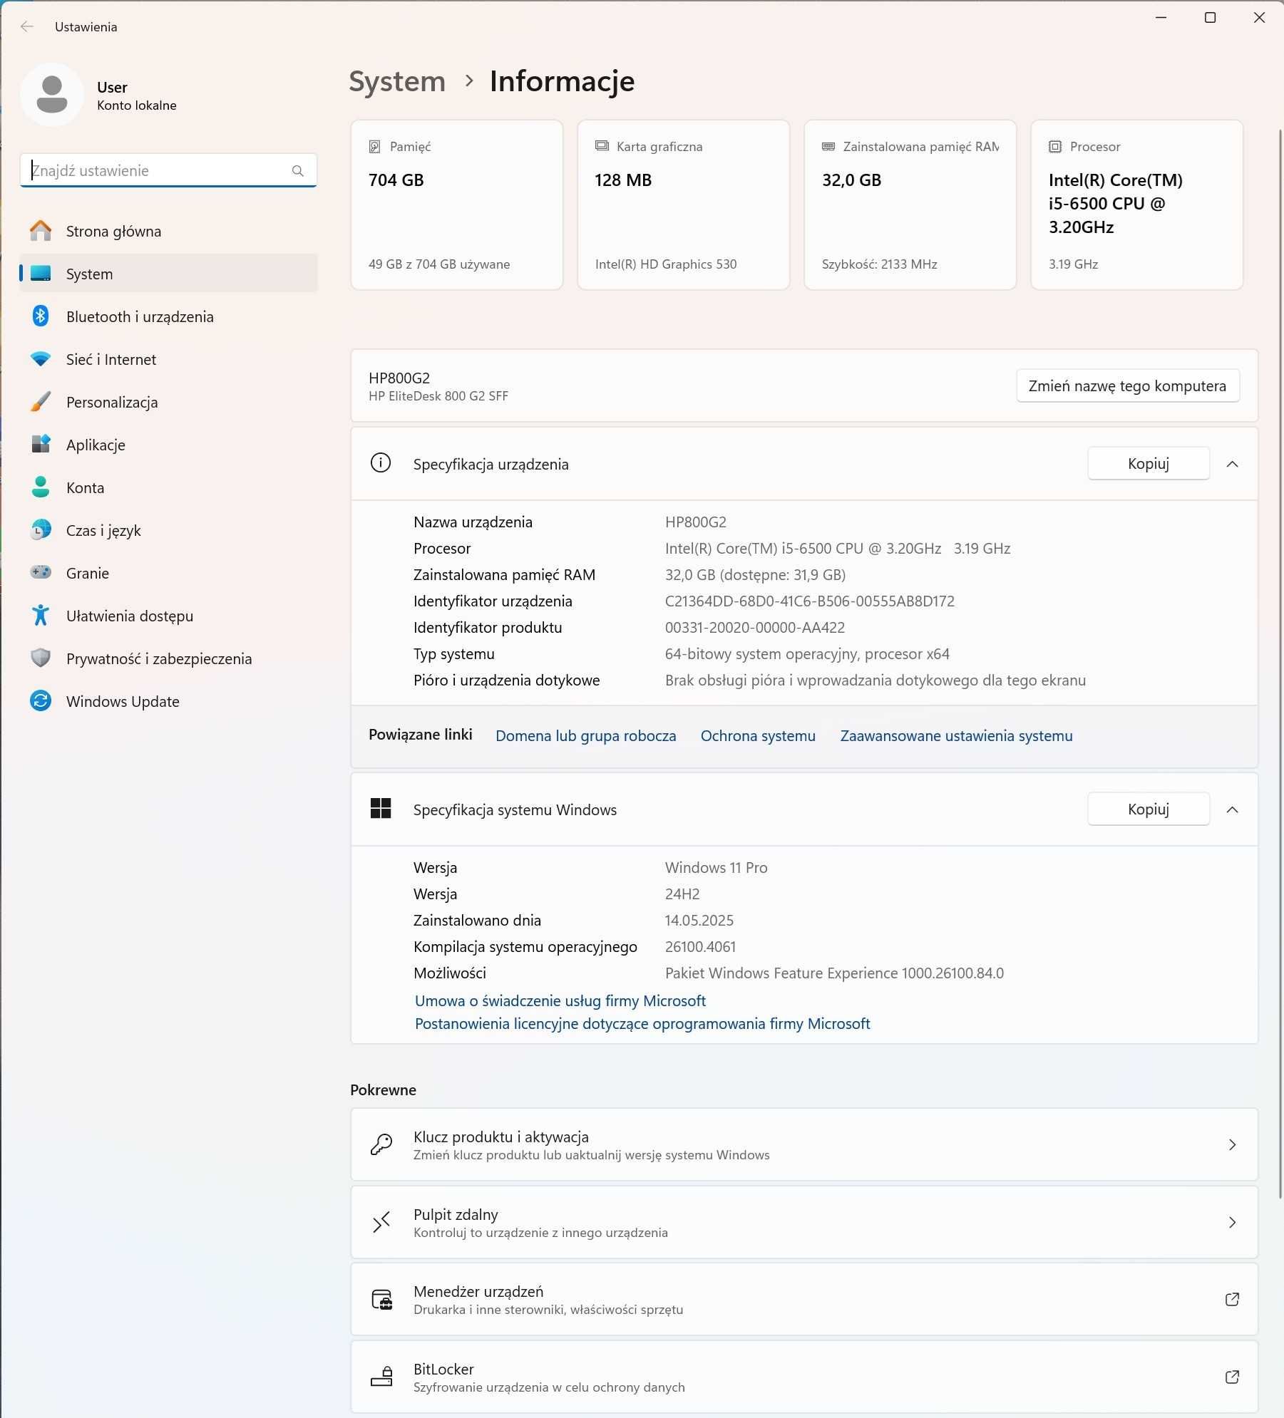
Task: Copy Windows specifications with Kopiuj
Action: [x=1148, y=809]
